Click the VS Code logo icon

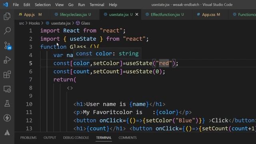click(6, 4)
